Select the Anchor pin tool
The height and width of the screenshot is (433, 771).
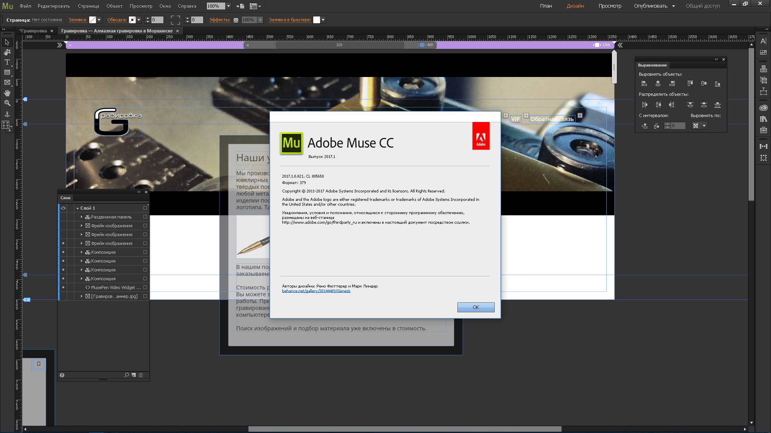7,114
